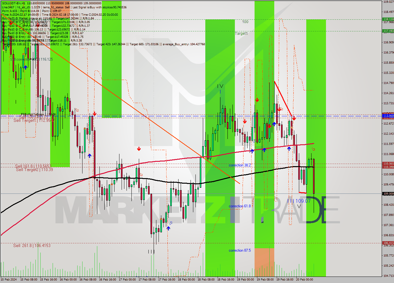Viewport: 394px width, 283px height.
Task: Click the 'I I I 109.07' wave label
Action: [x=299, y=201]
